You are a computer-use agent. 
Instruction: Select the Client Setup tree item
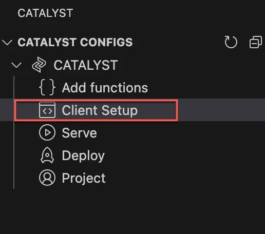click(x=132, y=110)
